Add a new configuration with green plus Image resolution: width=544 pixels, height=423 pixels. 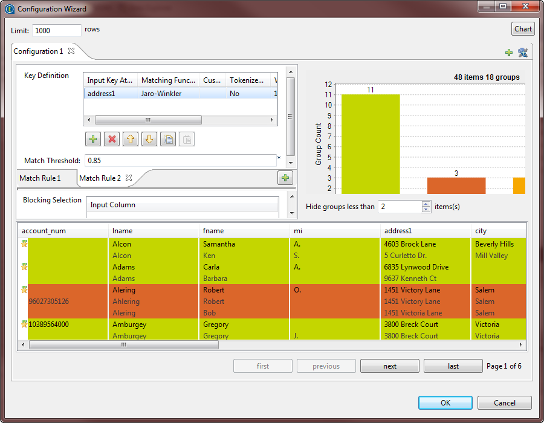(509, 53)
